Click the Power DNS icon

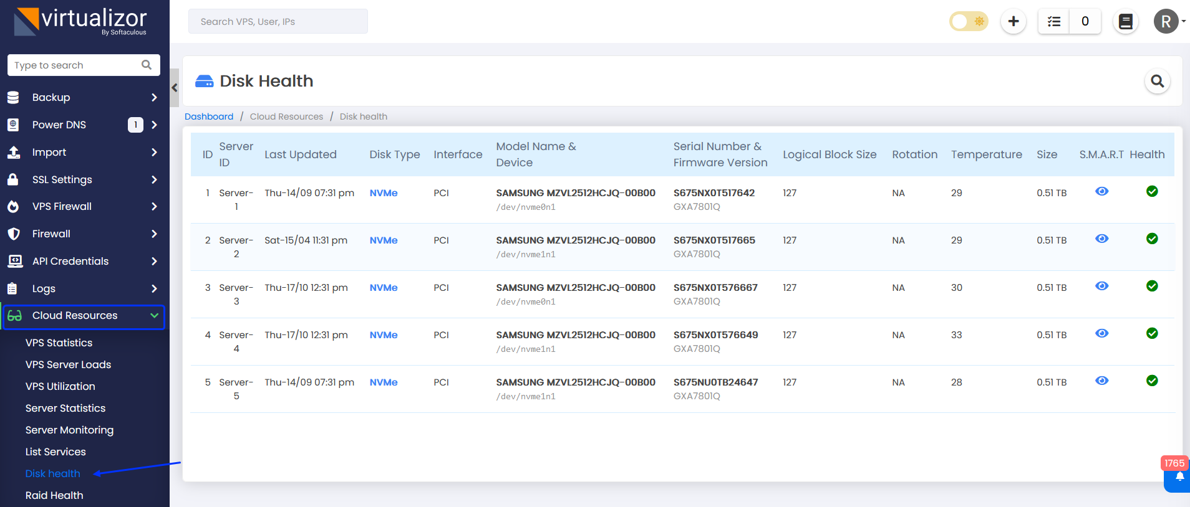tap(13, 125)
